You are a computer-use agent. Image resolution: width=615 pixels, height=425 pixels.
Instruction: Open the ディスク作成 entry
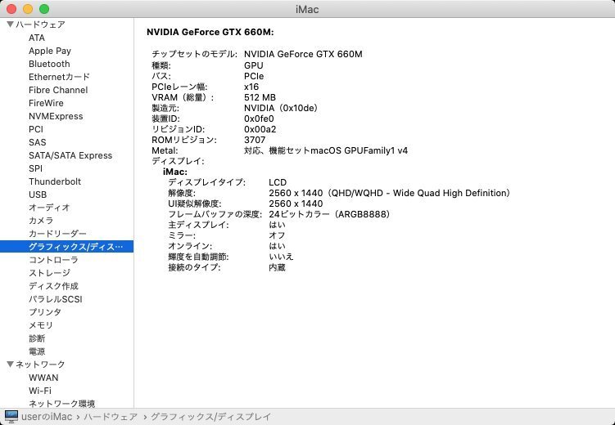[x=53, y=286]
